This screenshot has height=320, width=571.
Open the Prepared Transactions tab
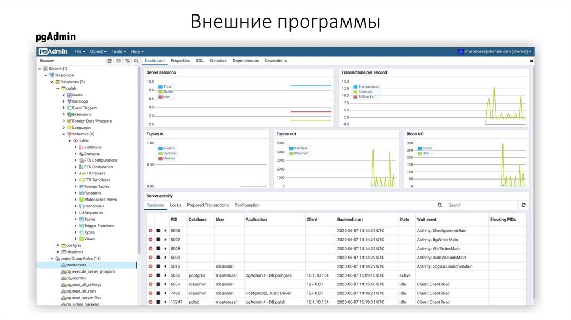[207, 205]
